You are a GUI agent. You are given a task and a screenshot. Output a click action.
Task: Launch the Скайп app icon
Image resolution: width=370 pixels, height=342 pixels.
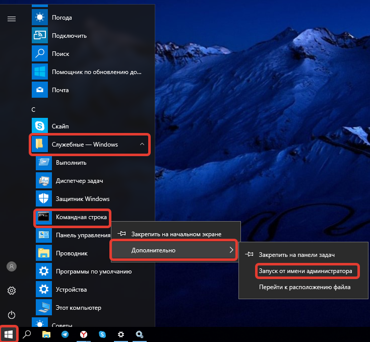point(40,126)
